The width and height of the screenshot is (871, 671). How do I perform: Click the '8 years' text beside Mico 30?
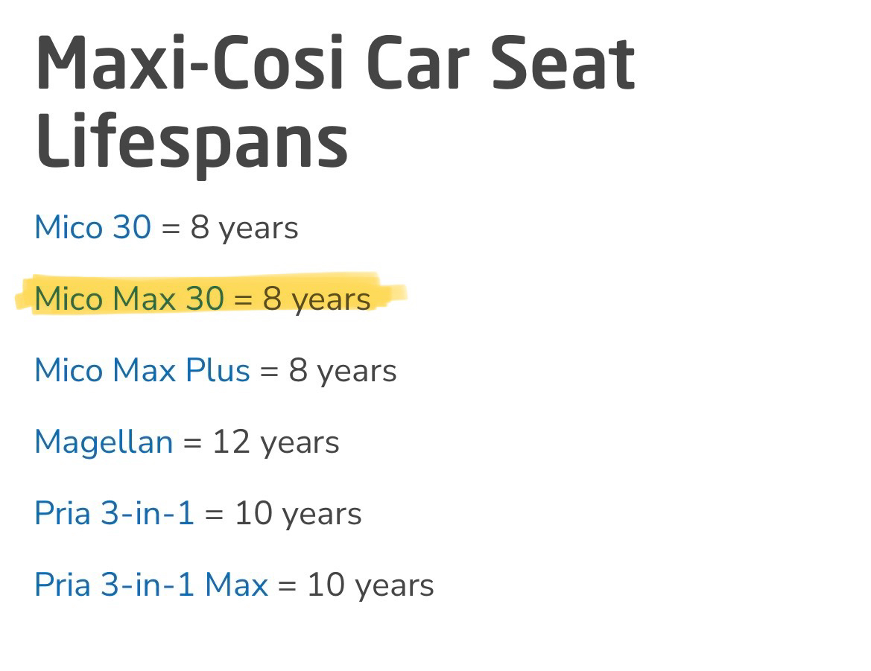coord(244,228)
